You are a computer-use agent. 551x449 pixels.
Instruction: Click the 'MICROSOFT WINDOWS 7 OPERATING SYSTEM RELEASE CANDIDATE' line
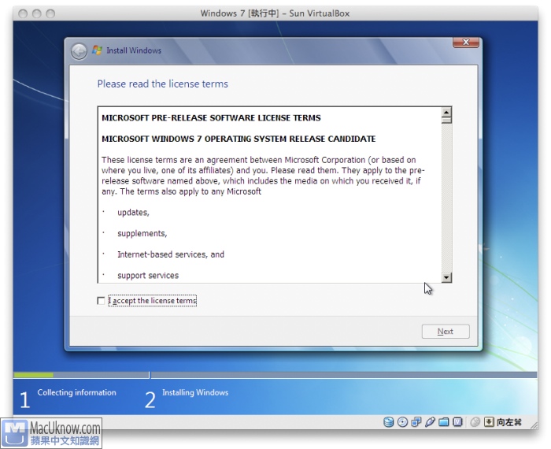239,139
